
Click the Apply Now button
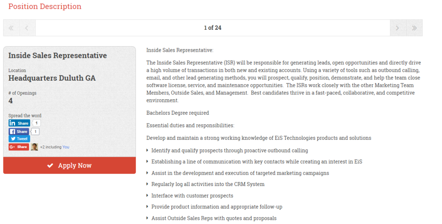69,165
